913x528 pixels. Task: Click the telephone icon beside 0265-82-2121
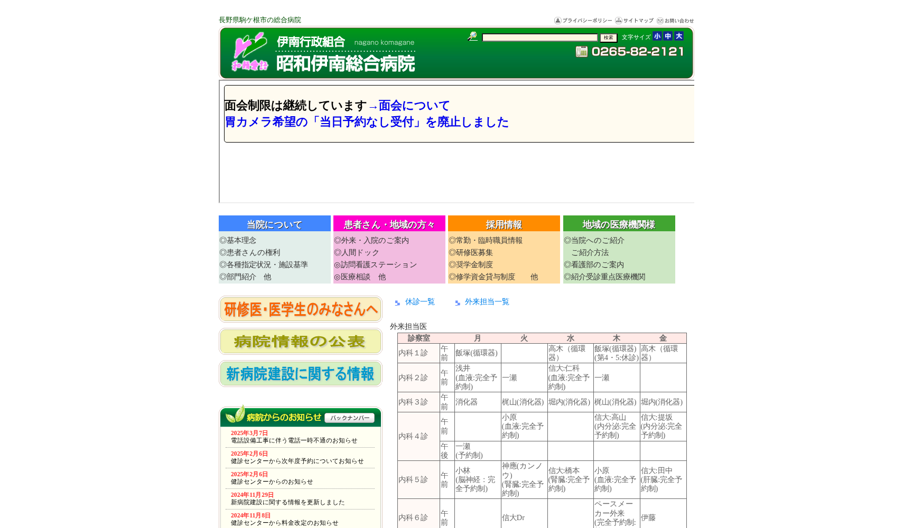click(583, 52)
